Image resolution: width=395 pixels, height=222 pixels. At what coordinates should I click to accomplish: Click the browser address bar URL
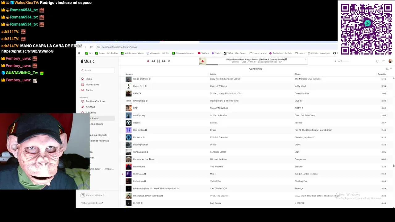tap(119, 47)
